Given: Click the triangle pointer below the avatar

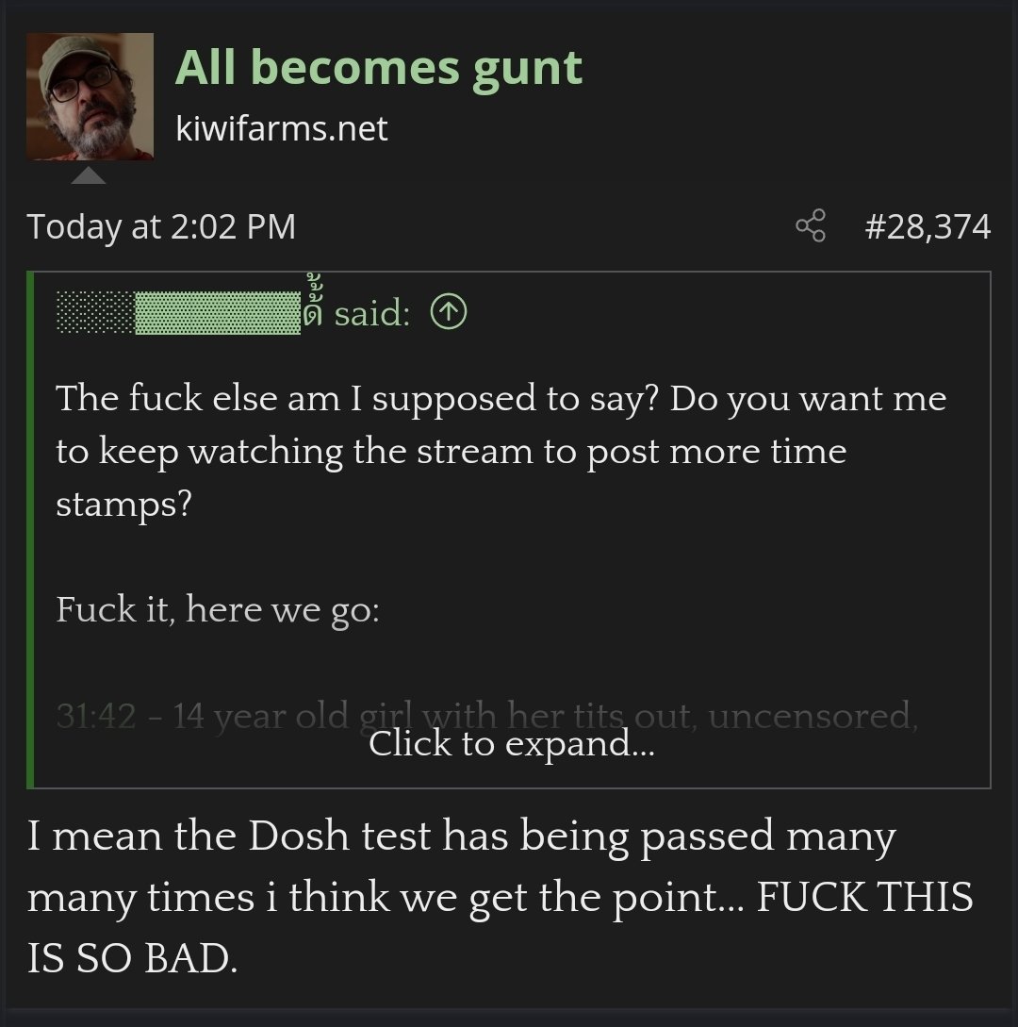Looking at the screenshot, I should point(89,175).
